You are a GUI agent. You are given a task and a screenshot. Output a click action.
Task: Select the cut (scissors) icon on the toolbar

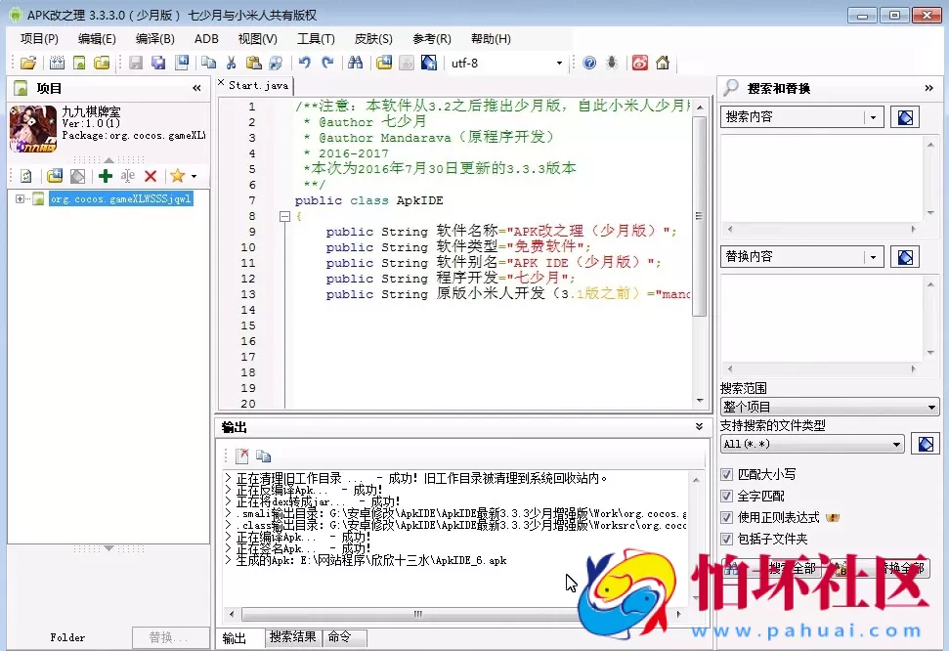232,63
